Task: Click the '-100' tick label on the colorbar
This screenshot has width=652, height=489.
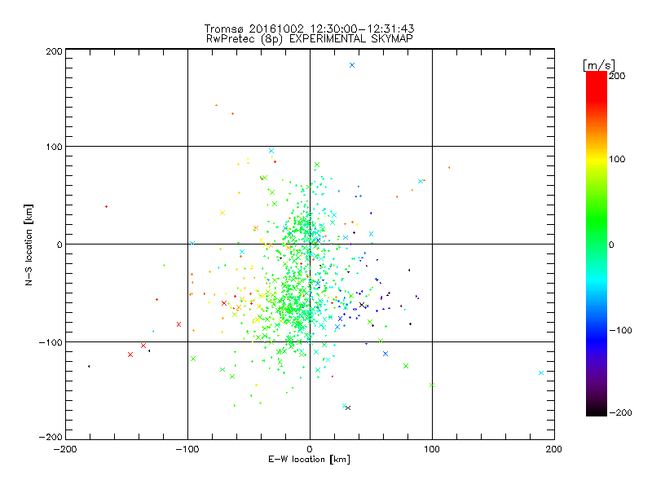Action: click(620, 331)
